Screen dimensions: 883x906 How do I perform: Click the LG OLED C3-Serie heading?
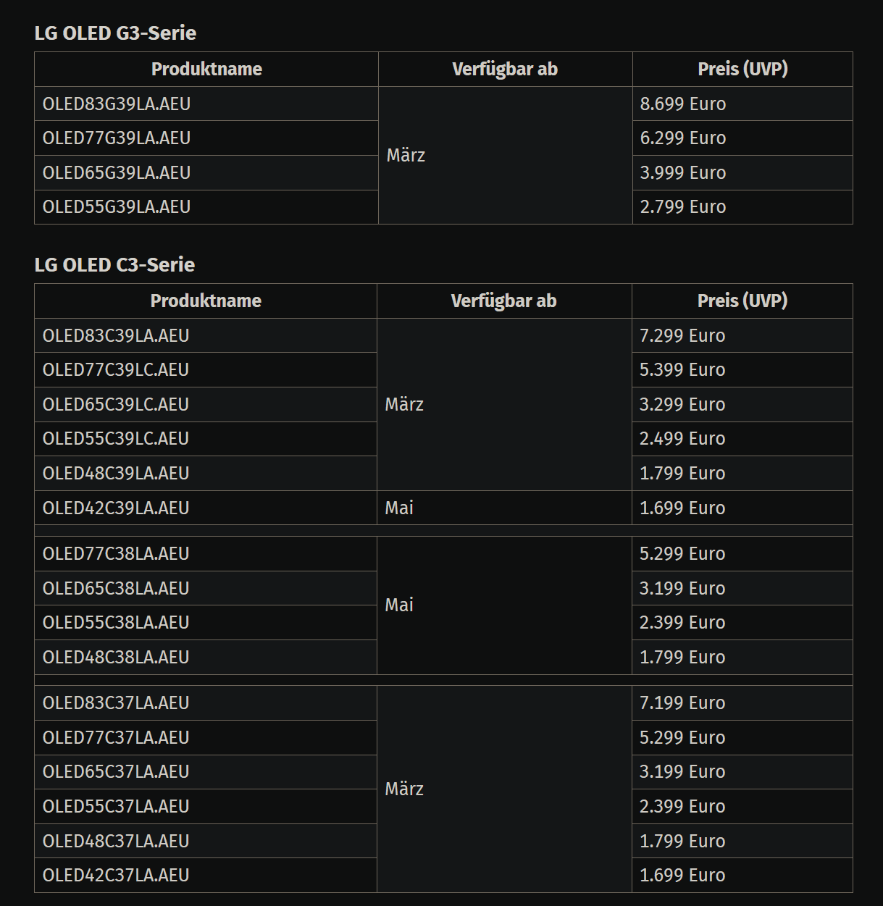point(114,264)
